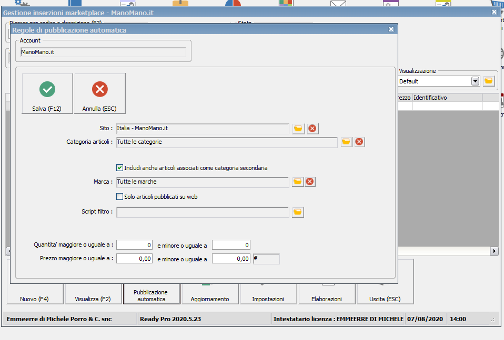Screen dimensions: 504x340
Task: Close the Regole di pubblicazione automatica dialog
Action: 391,29
